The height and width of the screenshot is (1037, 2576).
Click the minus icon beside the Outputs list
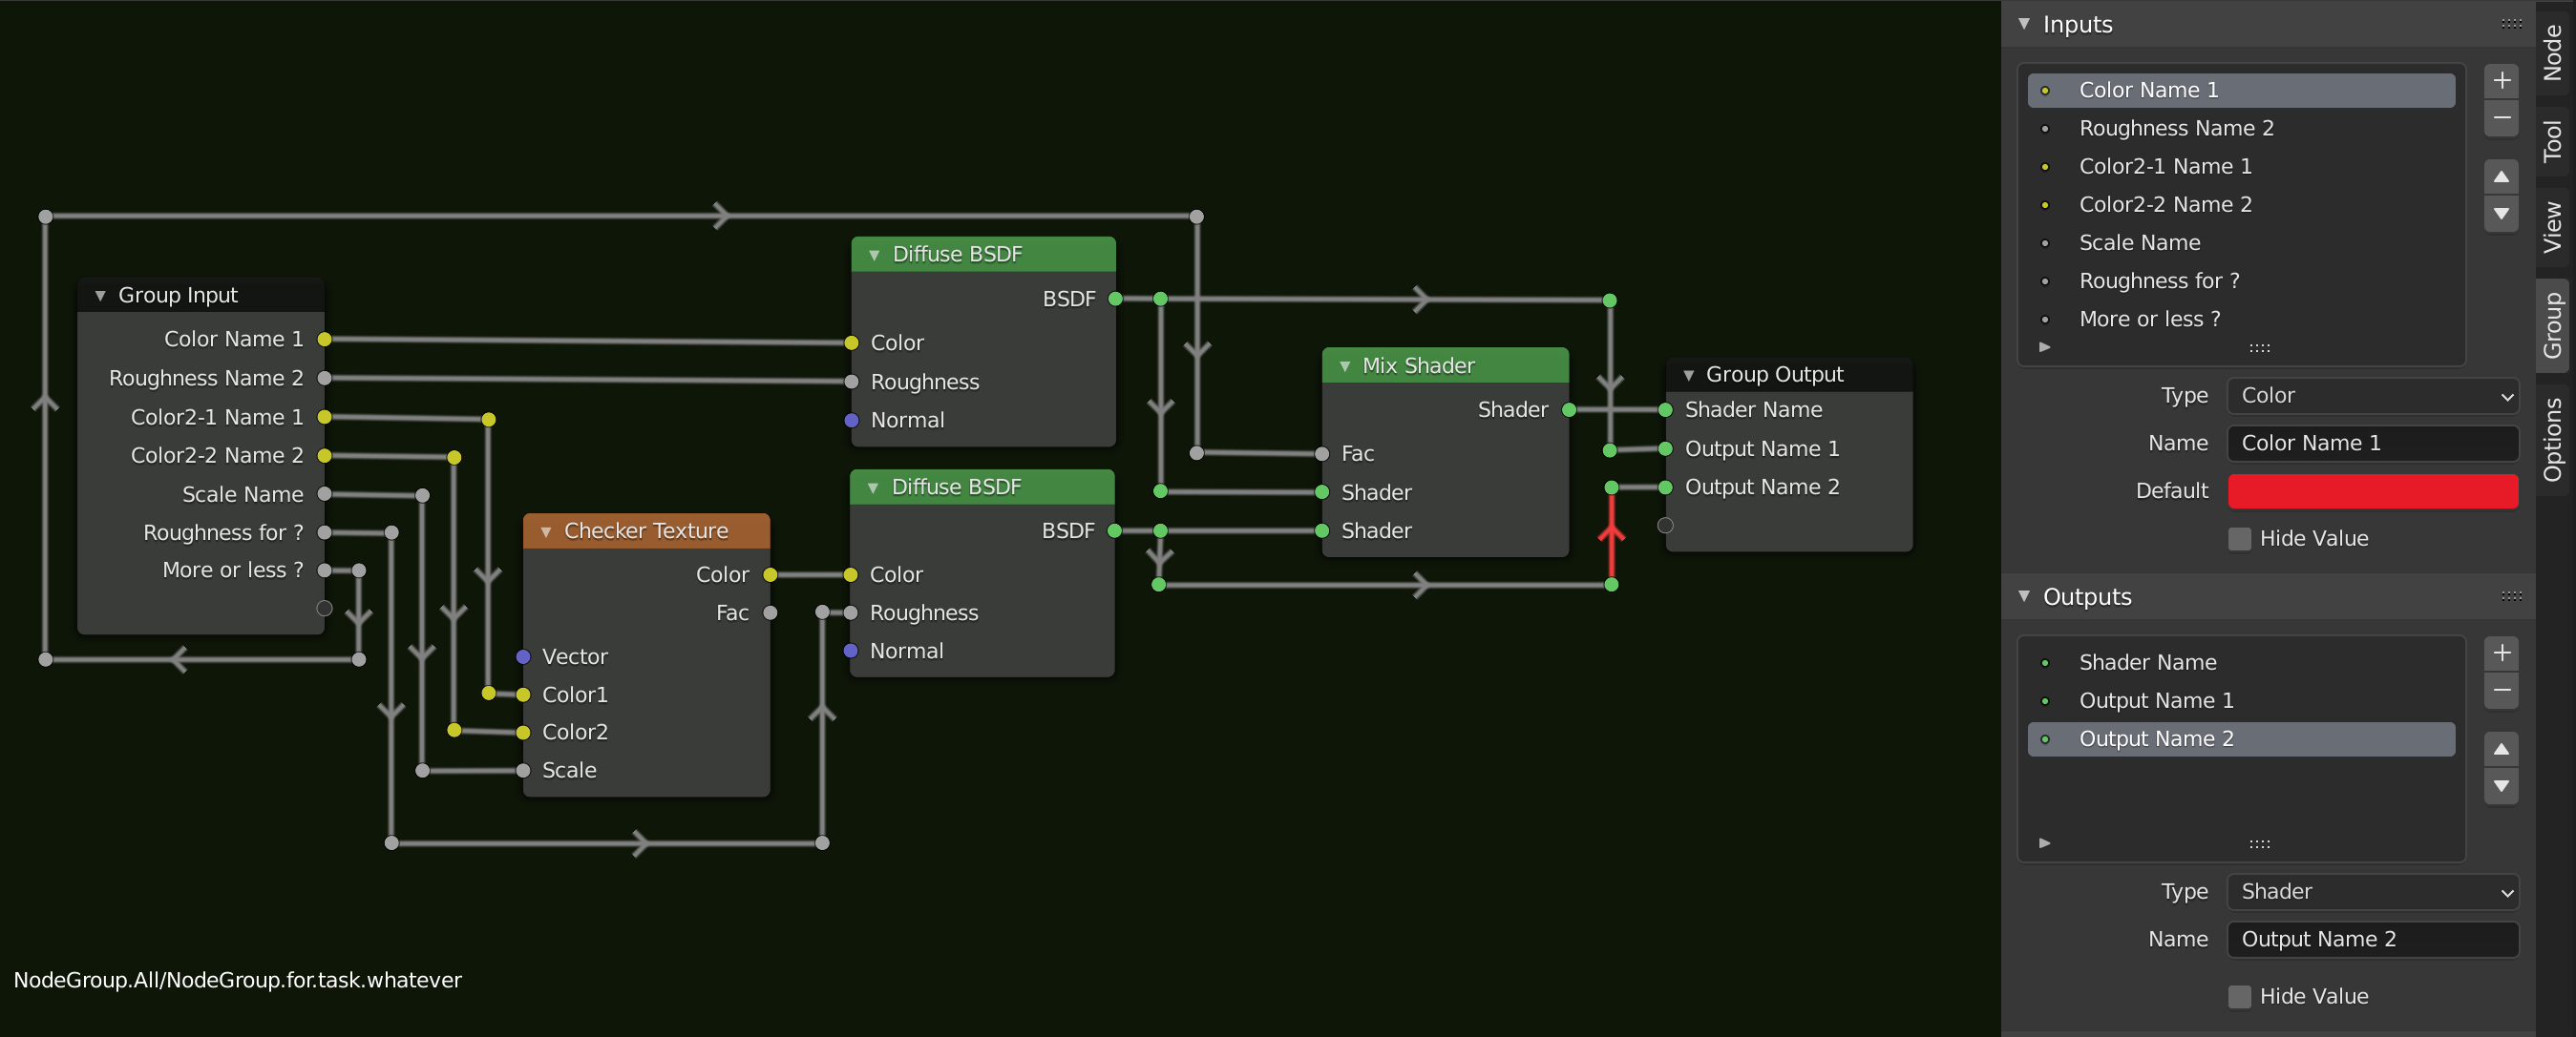pos(2501,691)
